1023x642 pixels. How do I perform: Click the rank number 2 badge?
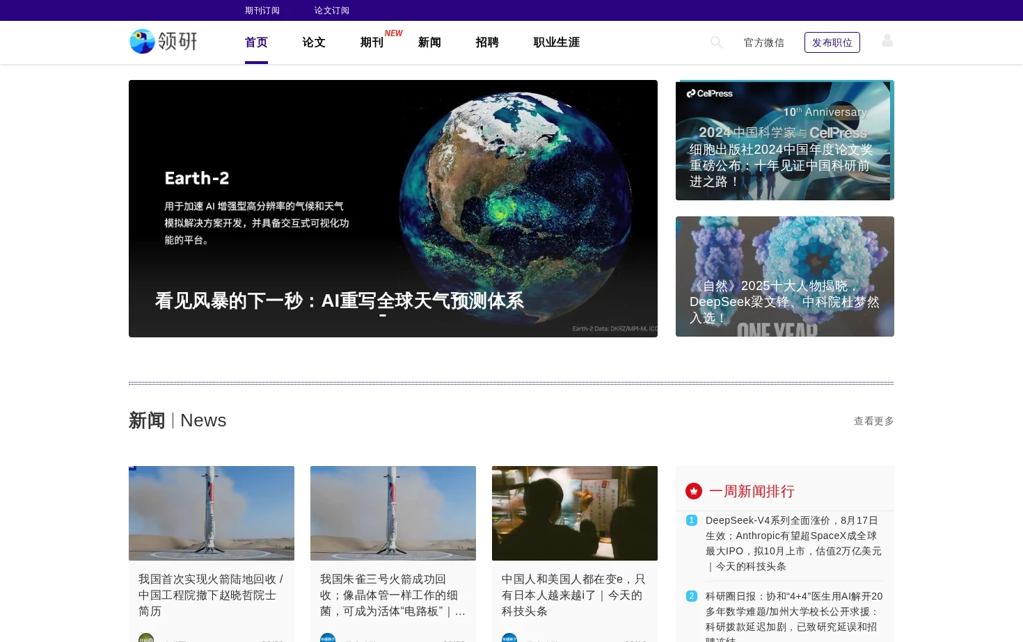(692, 596)
